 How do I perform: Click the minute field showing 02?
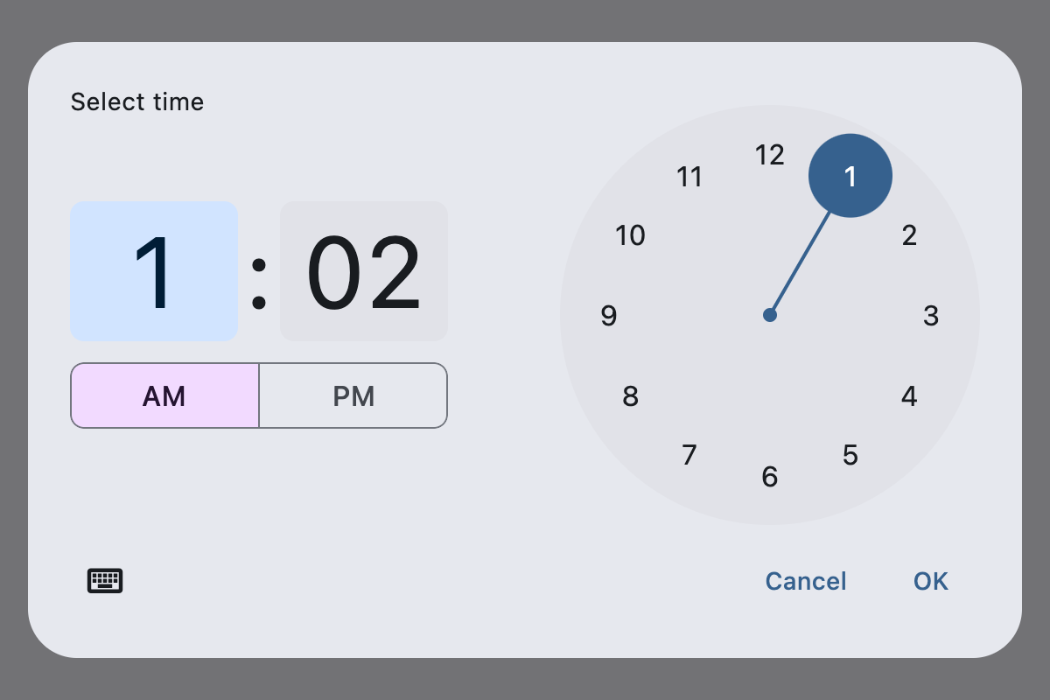pos(363,270)
